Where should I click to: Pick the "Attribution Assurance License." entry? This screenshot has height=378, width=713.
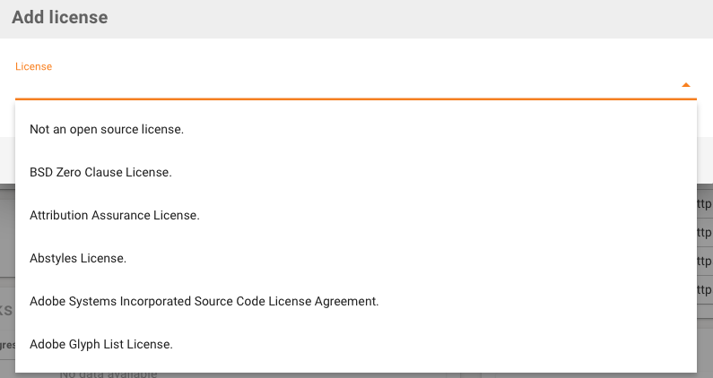[115, 216]
